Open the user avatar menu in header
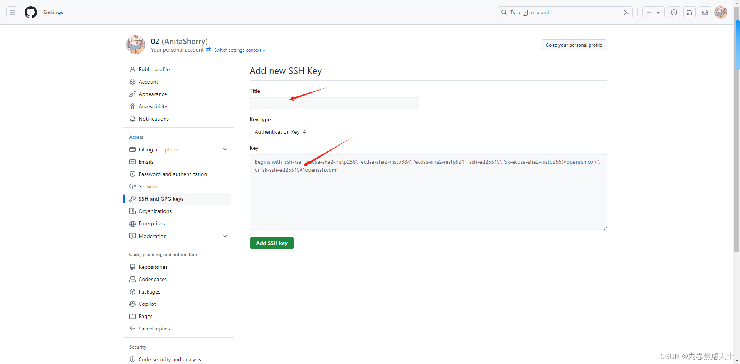This screenshot has width=740, height=364. tap(721, 12)
